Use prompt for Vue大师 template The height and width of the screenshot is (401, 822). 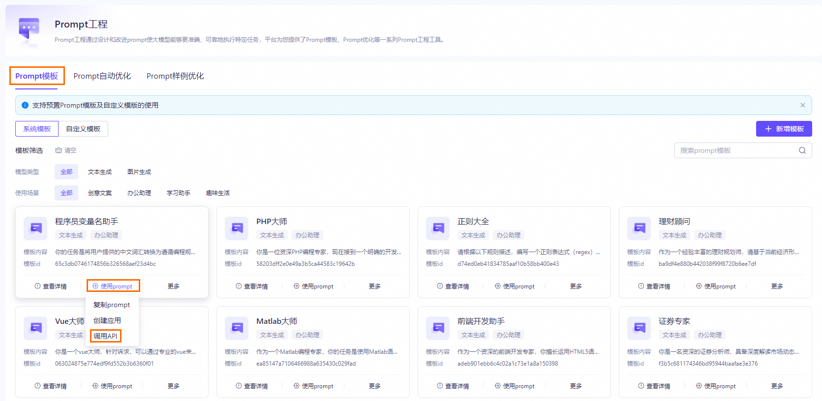tap(113, 386)
